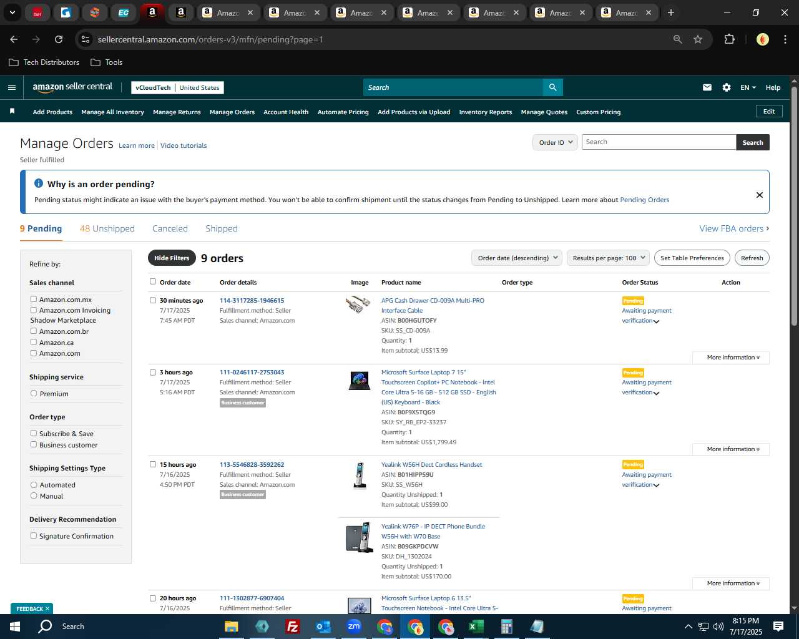Switch to the Shipped tab

point(222,228)
